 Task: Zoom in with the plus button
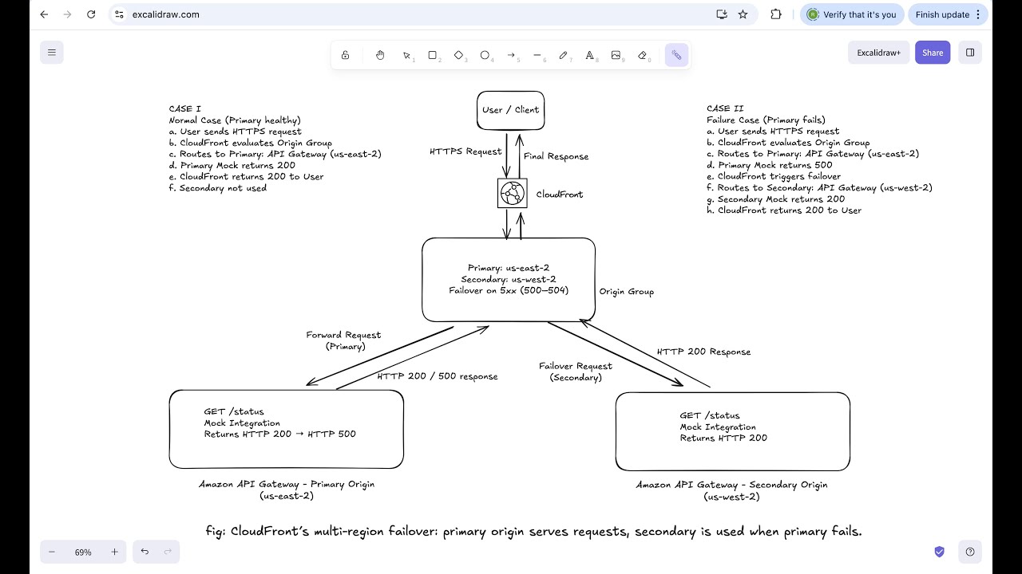tap(114, 552)
